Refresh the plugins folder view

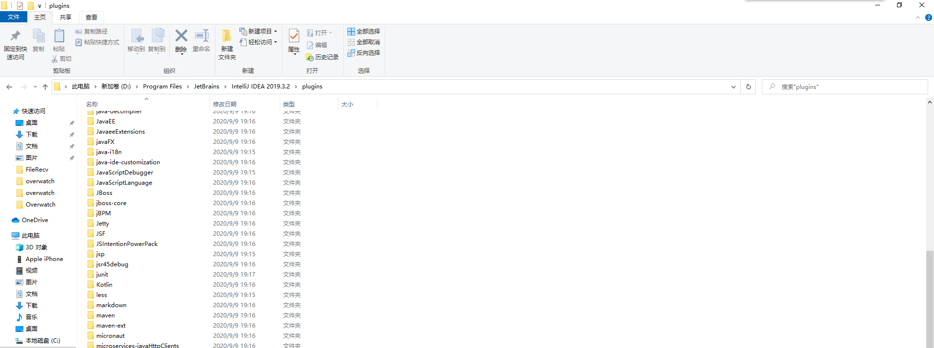click(x=749, y=87)
